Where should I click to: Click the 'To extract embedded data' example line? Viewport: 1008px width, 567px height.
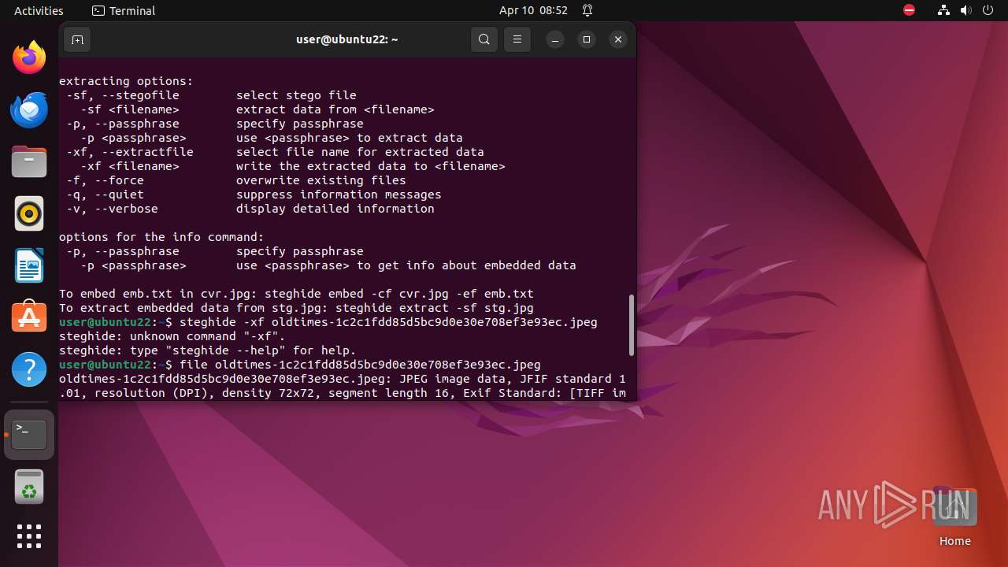coord(296,308)
